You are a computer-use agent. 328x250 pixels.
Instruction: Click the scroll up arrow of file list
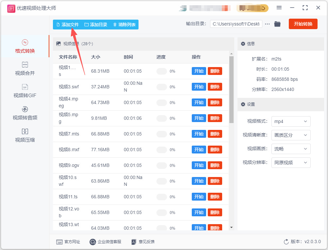point(231,54)
